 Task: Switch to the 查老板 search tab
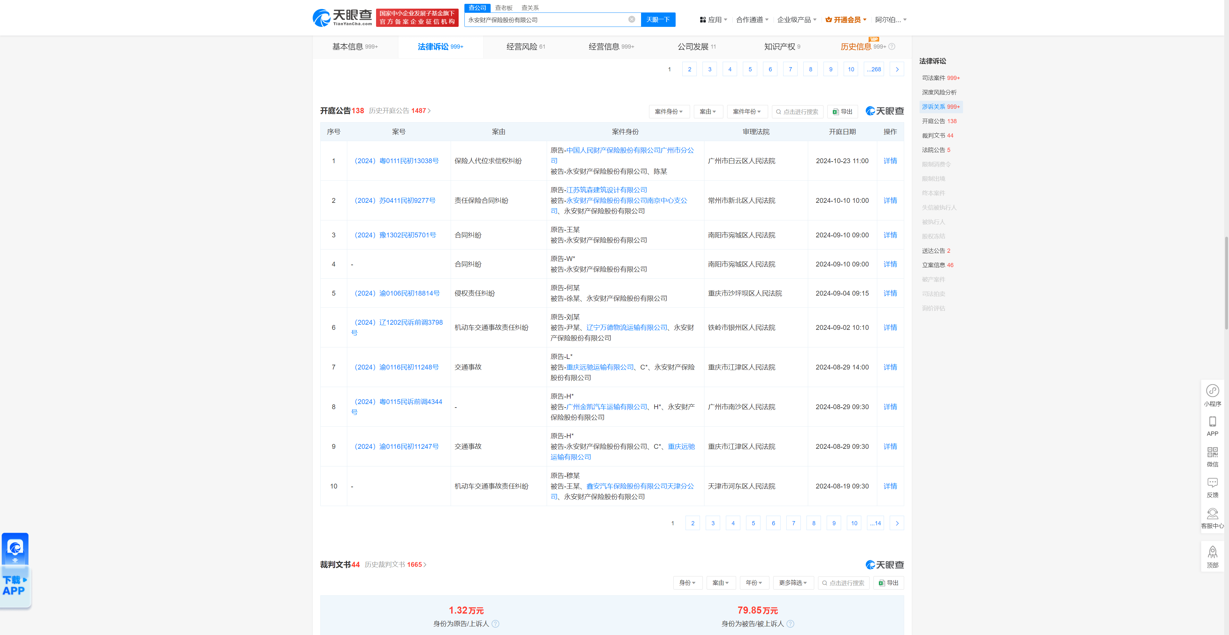tap(503, 8)
